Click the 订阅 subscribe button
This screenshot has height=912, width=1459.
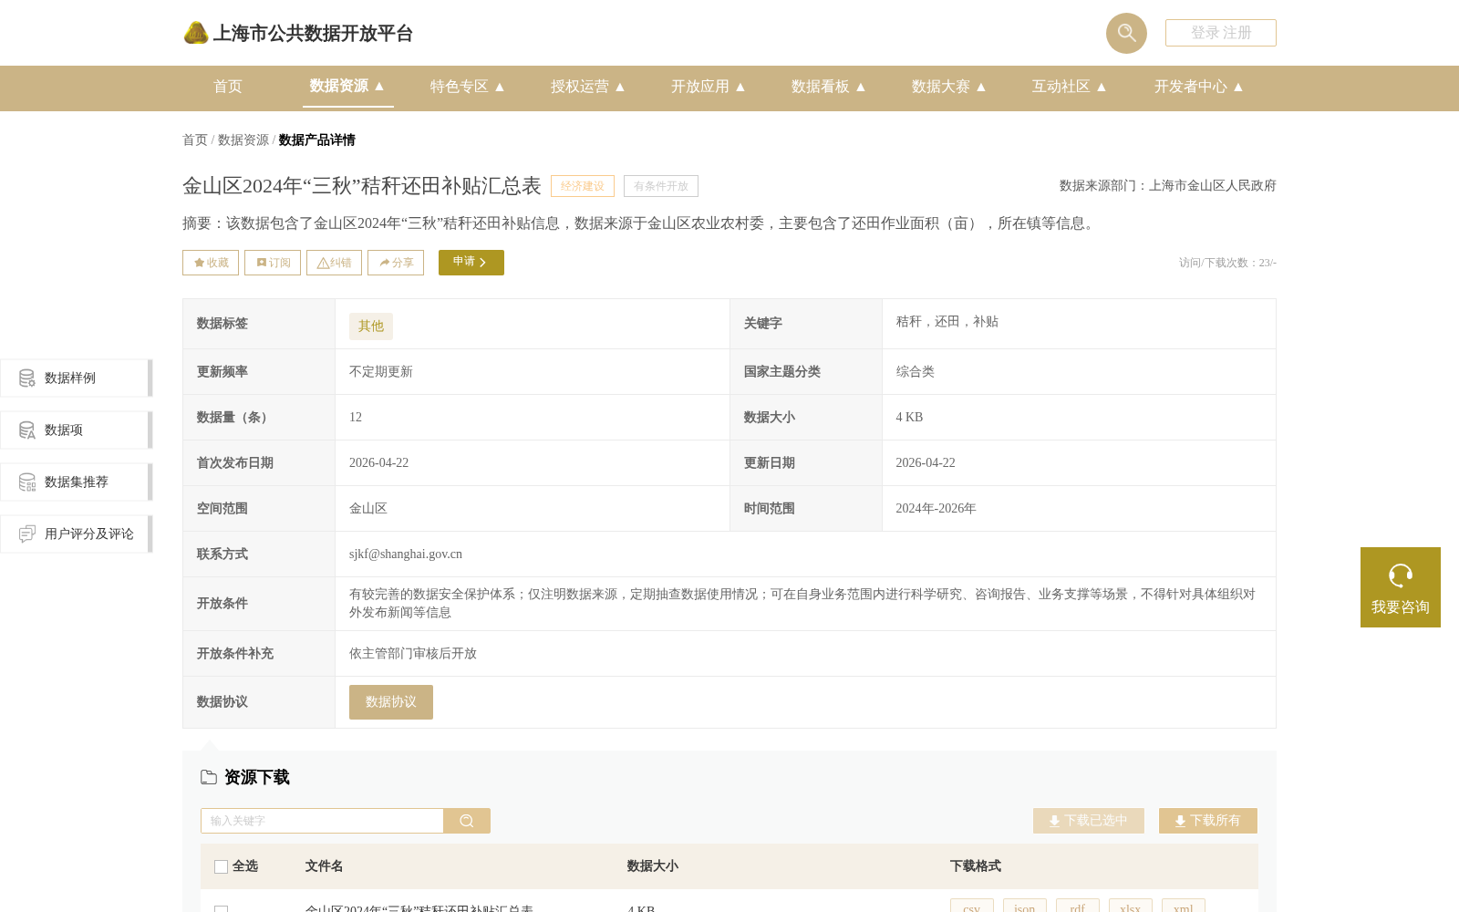pyautogui.click(x=273, y=263)
